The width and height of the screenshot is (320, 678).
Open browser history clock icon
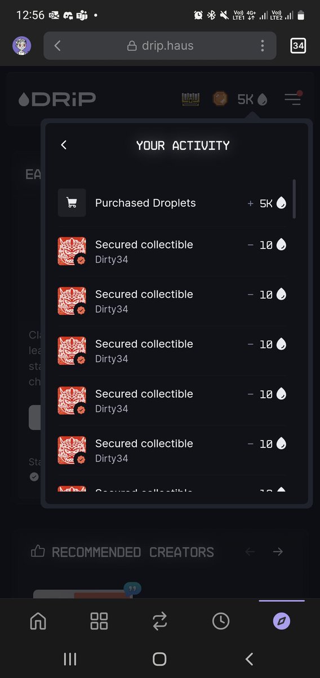(x=221, y=621)
